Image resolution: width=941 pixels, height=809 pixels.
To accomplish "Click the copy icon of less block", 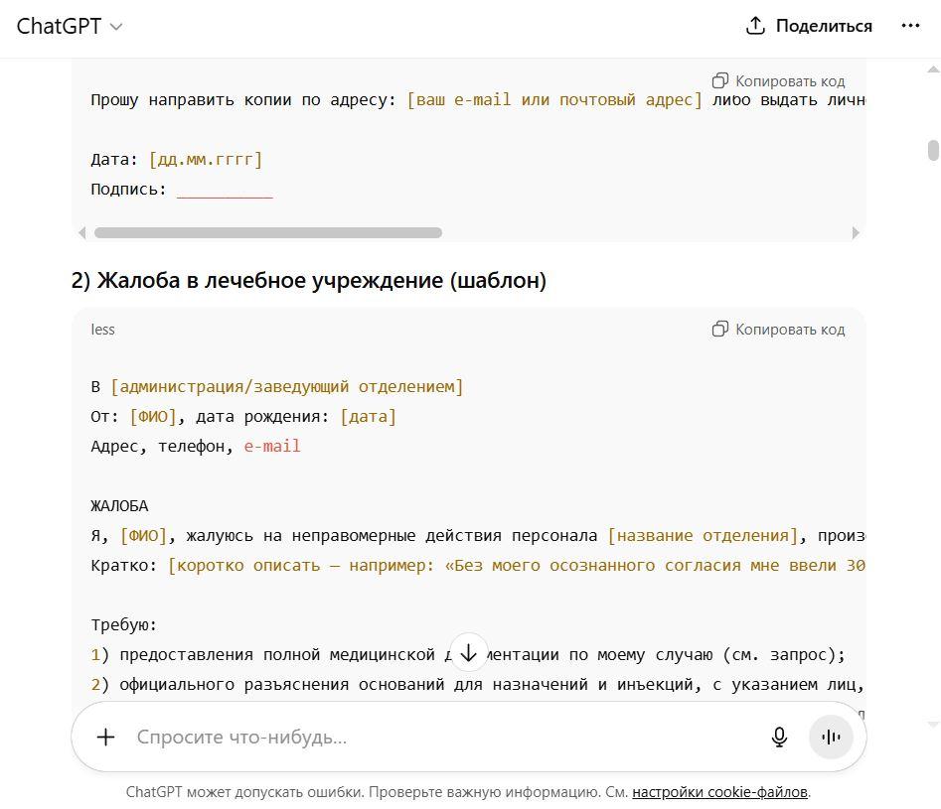I will [x=719, y=330].
